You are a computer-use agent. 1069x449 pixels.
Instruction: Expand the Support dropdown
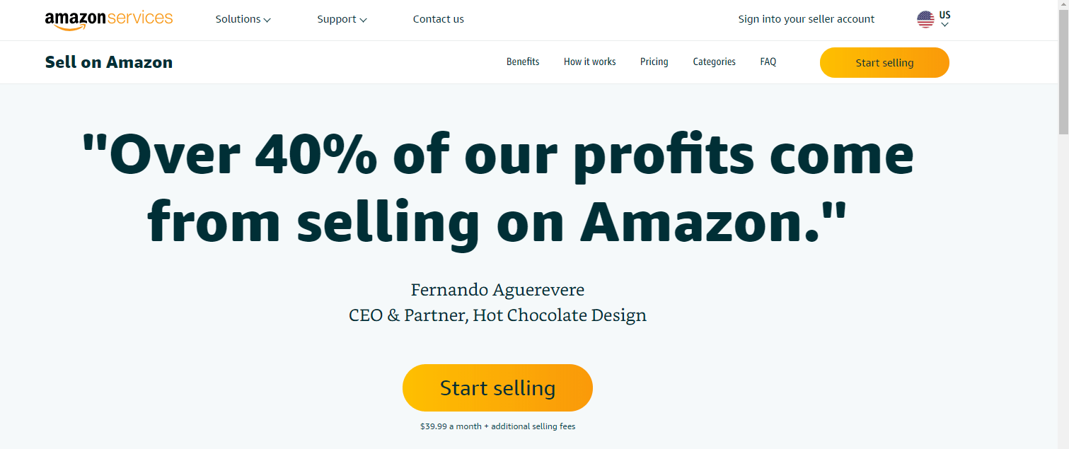342,19
